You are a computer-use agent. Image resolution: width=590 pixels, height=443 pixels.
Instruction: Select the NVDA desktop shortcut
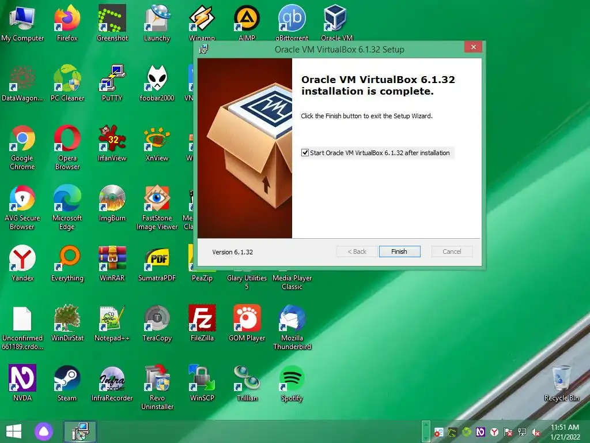22,383
